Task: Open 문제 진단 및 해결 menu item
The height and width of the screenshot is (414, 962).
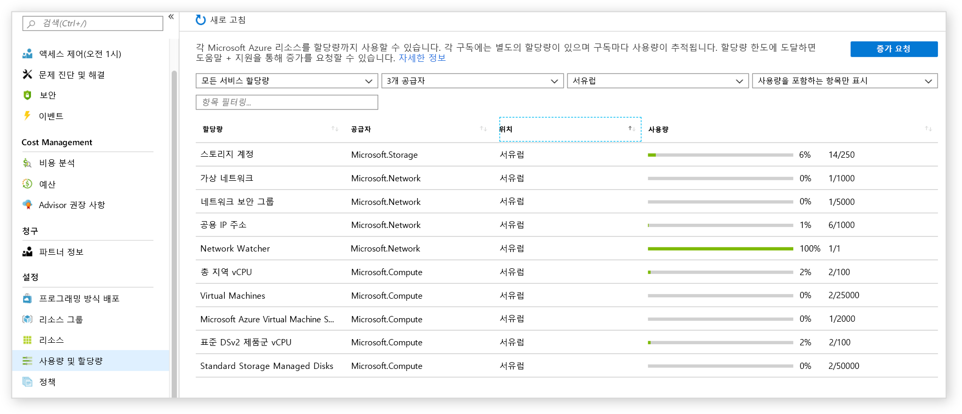Action: (72, 75)
